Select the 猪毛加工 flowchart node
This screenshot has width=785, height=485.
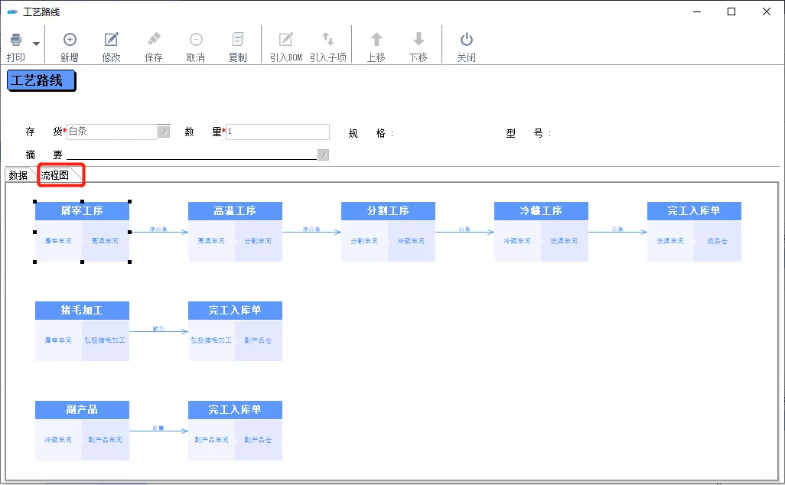(x=82, y=311)
